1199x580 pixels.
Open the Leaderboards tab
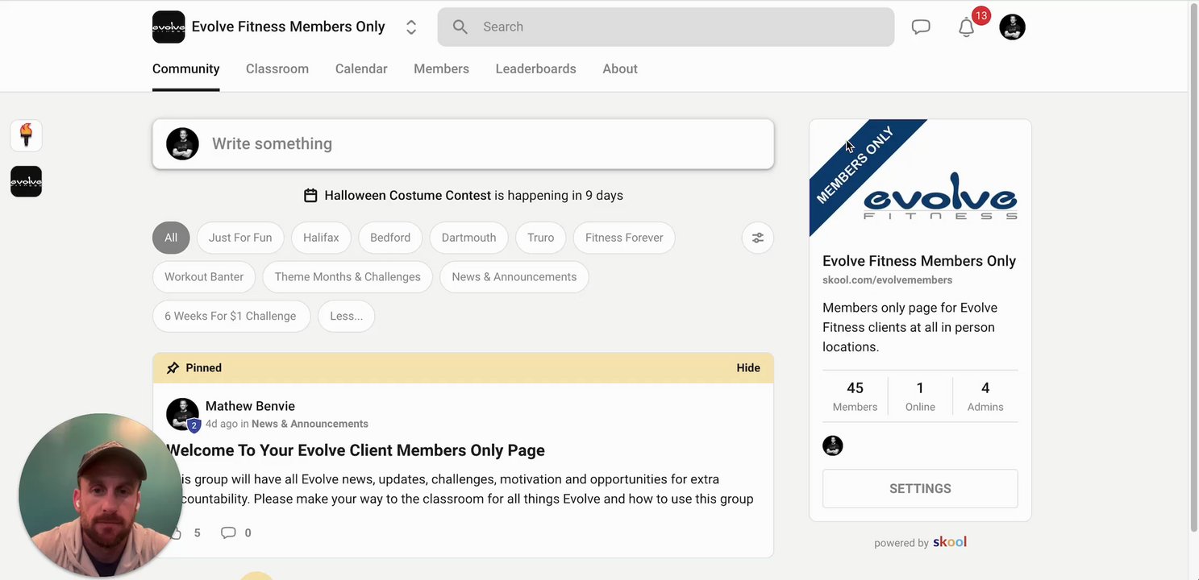point(535,68)
